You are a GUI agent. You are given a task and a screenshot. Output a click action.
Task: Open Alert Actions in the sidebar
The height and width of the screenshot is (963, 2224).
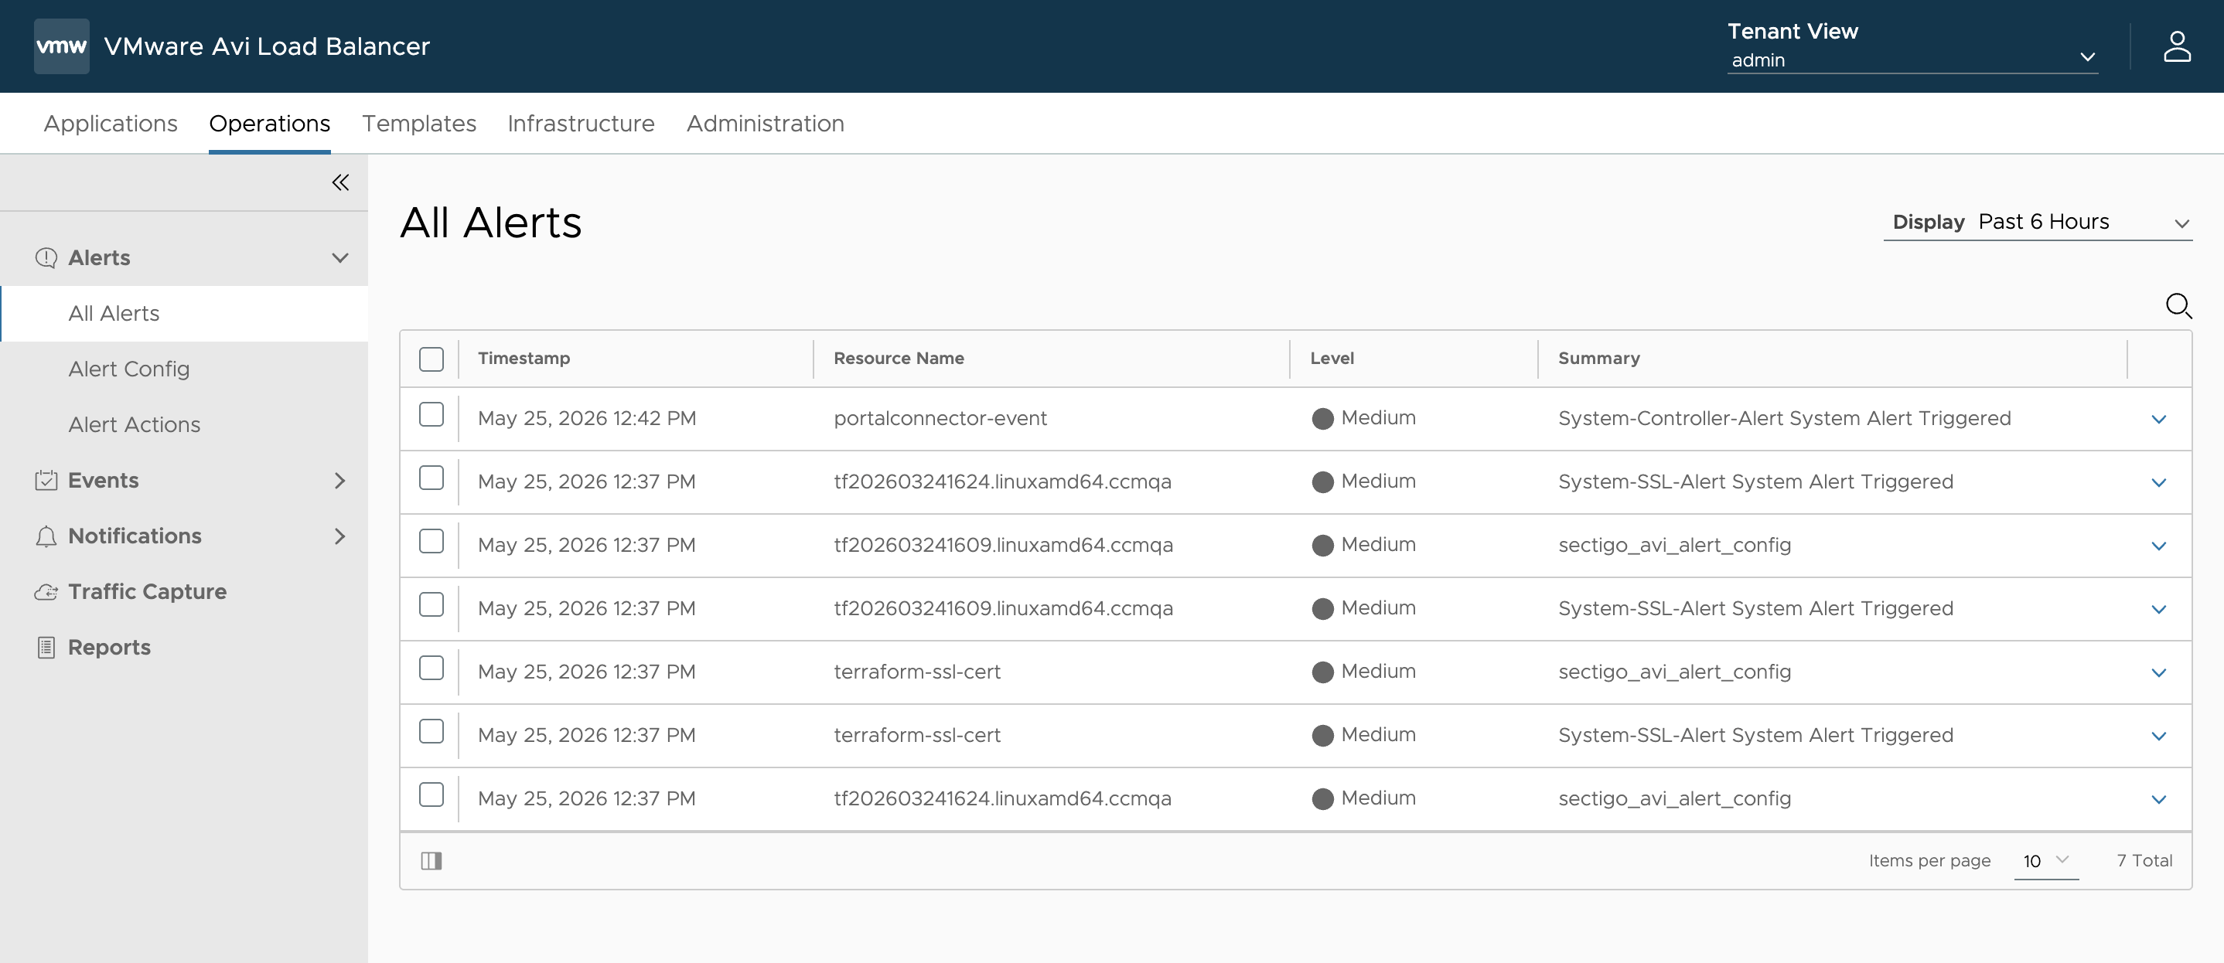pos(134,424)
